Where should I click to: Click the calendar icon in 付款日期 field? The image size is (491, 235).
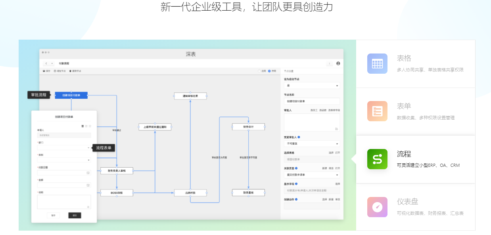click(x=88, y=173)
